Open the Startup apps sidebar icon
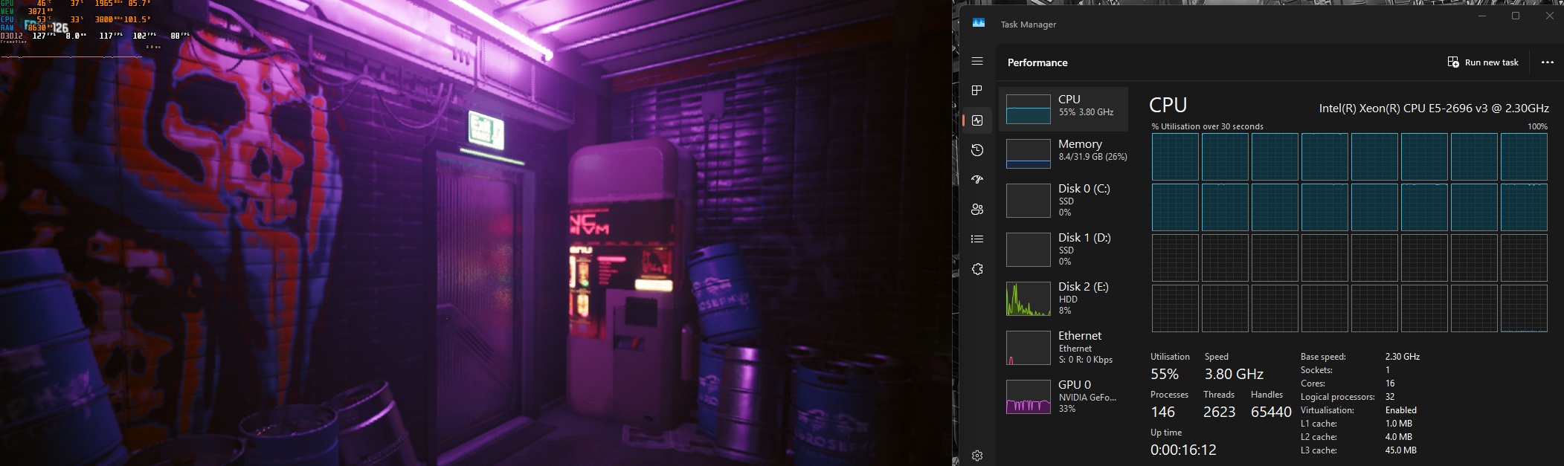Image resolution: width=1564 pixels, height=466 pixels. (977, 180)
